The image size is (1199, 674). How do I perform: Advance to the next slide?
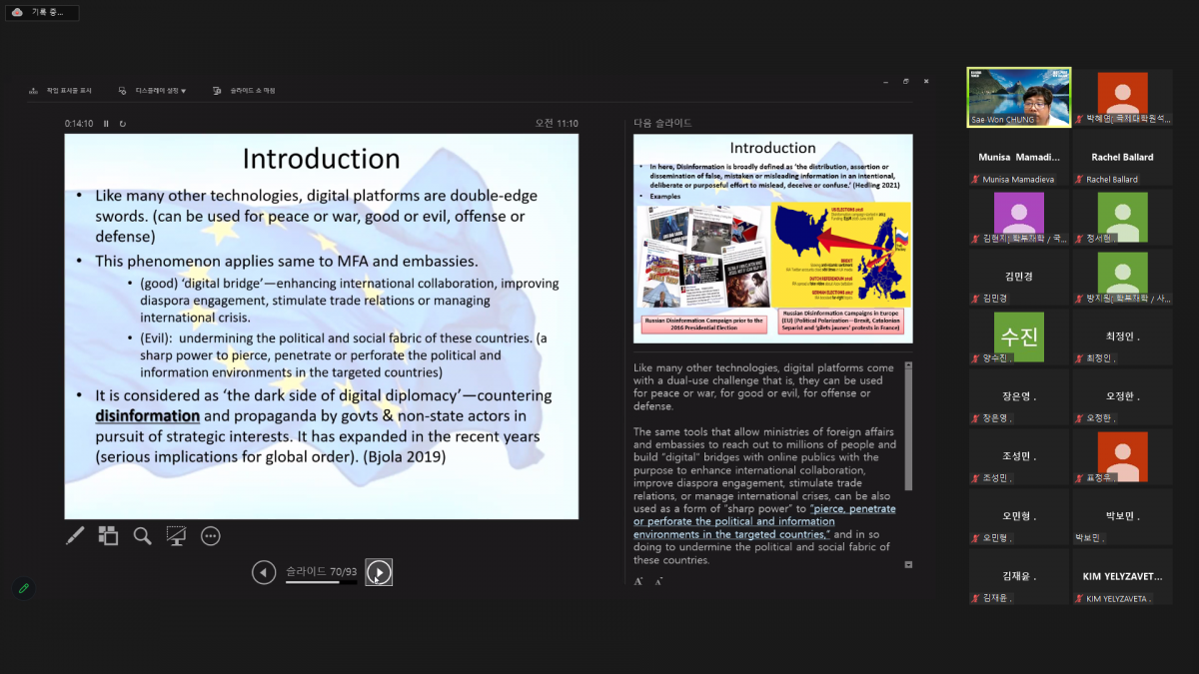pyautogui.click(x=379, y=572)
